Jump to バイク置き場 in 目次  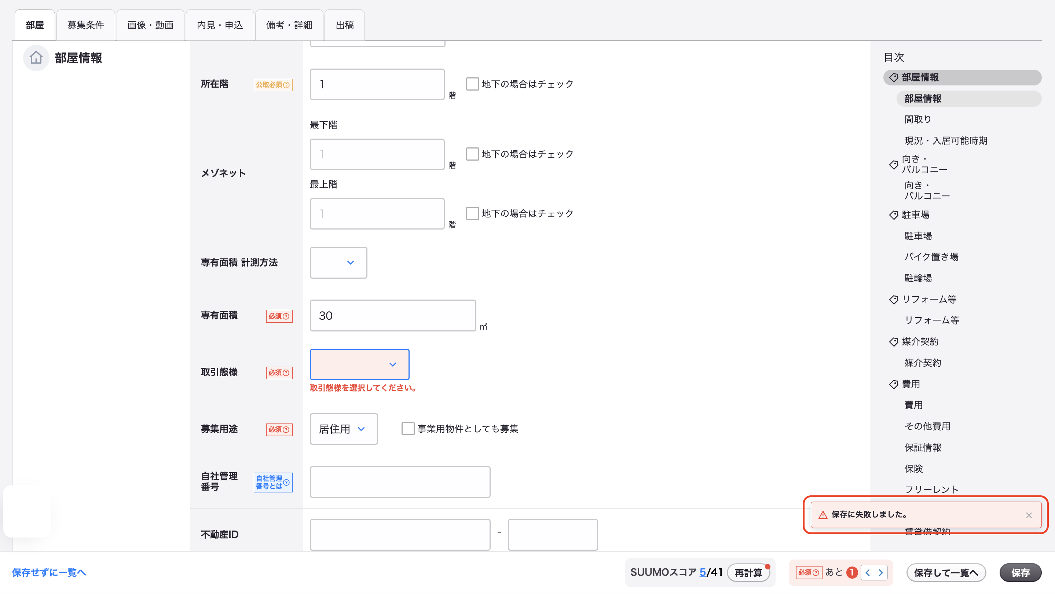click(x=931, y=257)
